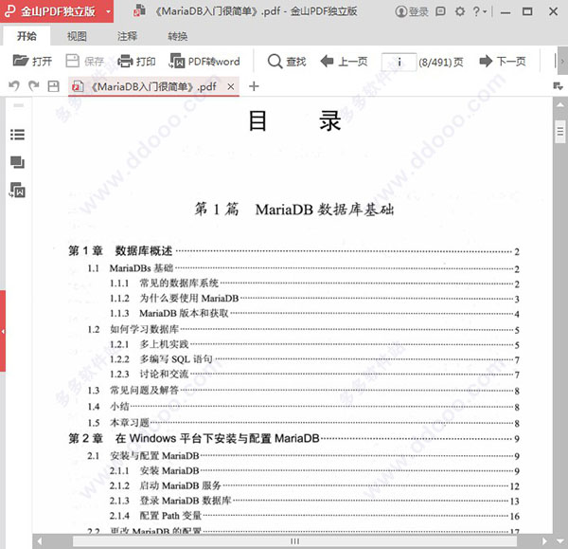
Task: Click the feedback message icon in title bar
Action: pyautogui.click(x=440, y=11)
